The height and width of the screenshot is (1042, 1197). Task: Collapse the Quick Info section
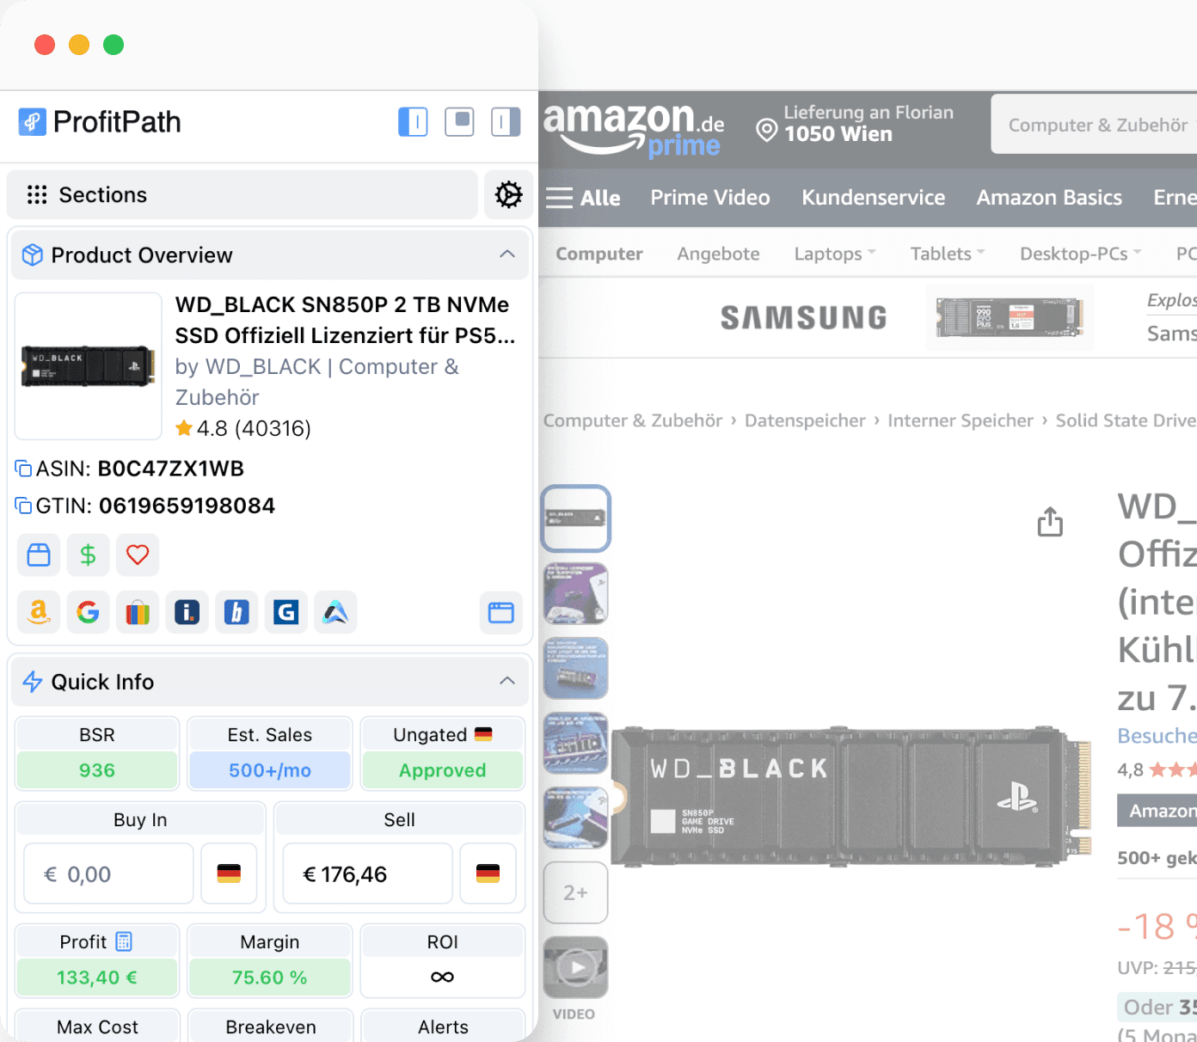pyautogui.click(x=507, y=679)
